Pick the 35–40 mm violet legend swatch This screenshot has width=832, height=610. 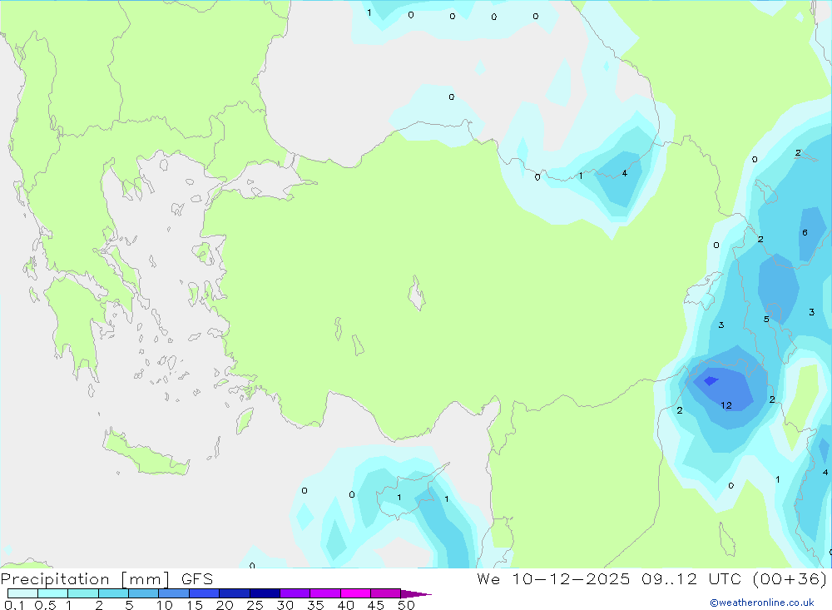(x=324, y=593)
